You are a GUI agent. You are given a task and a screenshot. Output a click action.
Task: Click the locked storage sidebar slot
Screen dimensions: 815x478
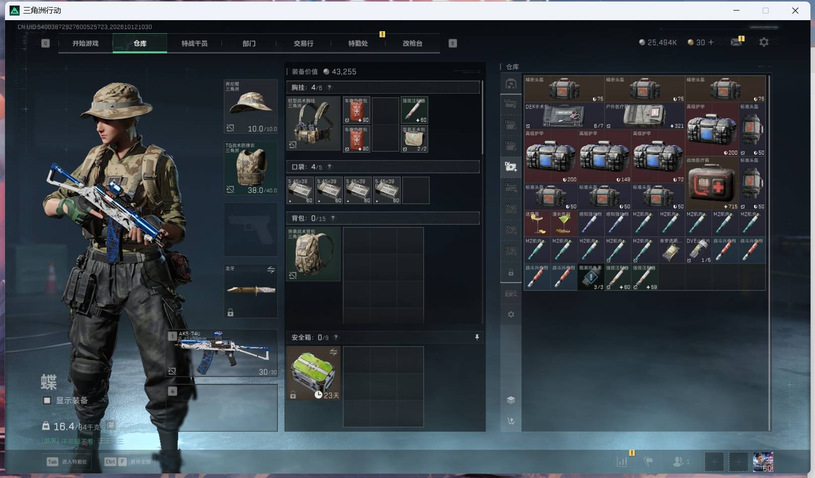[511, 272]
